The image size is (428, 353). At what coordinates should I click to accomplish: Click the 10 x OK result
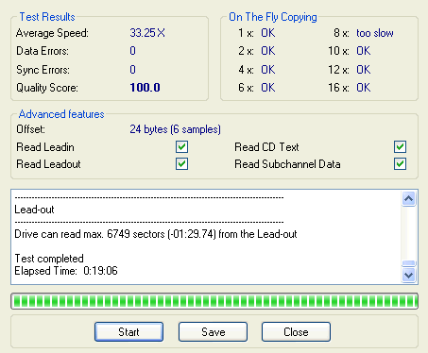click(364, 51)
